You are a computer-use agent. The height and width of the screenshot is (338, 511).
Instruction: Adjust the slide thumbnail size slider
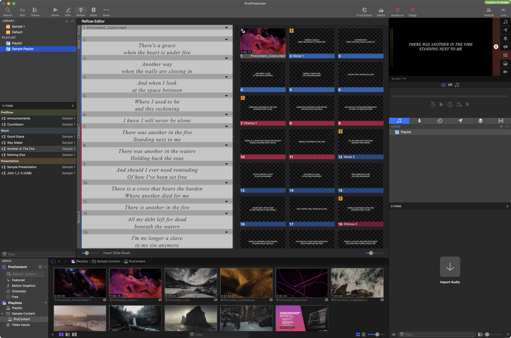371,253
